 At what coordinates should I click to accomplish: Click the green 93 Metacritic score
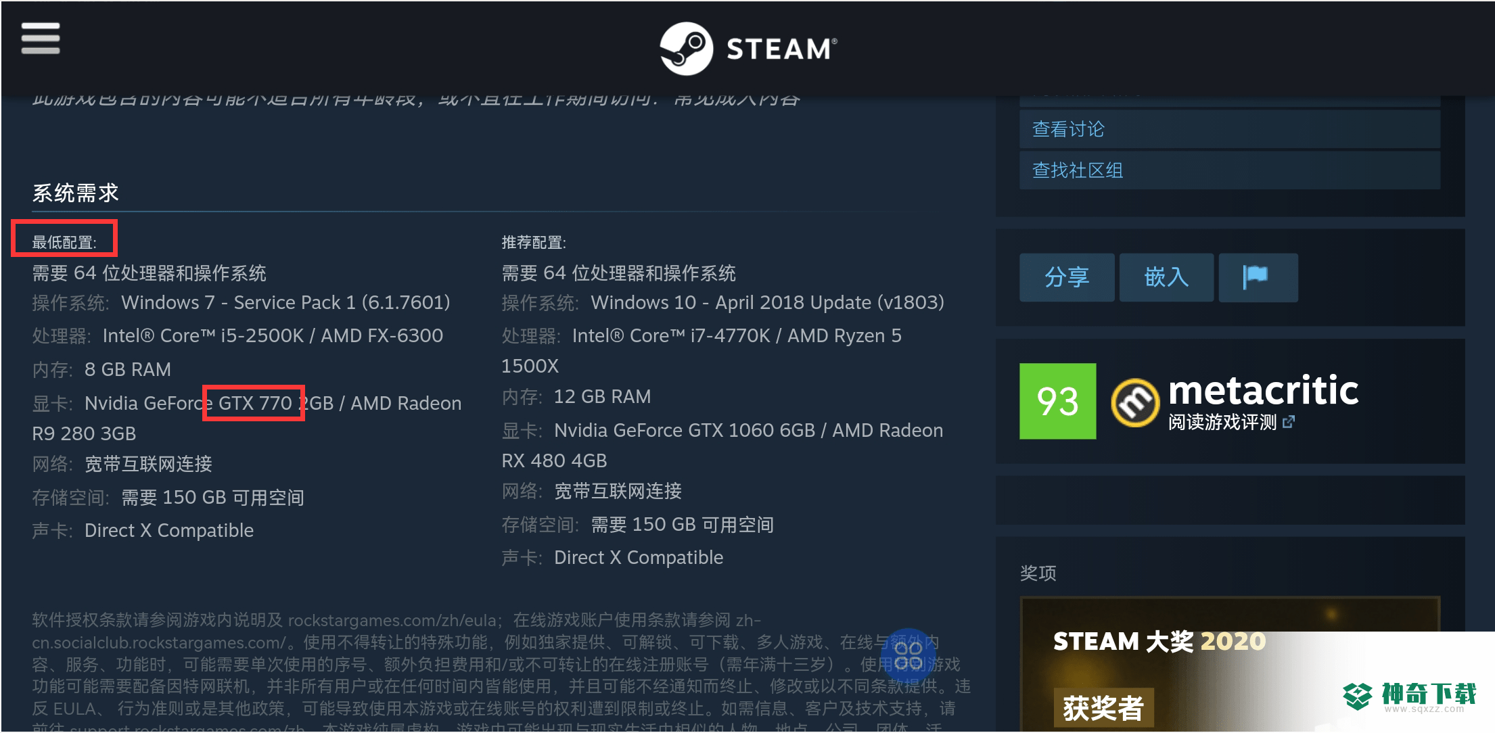1057,401
